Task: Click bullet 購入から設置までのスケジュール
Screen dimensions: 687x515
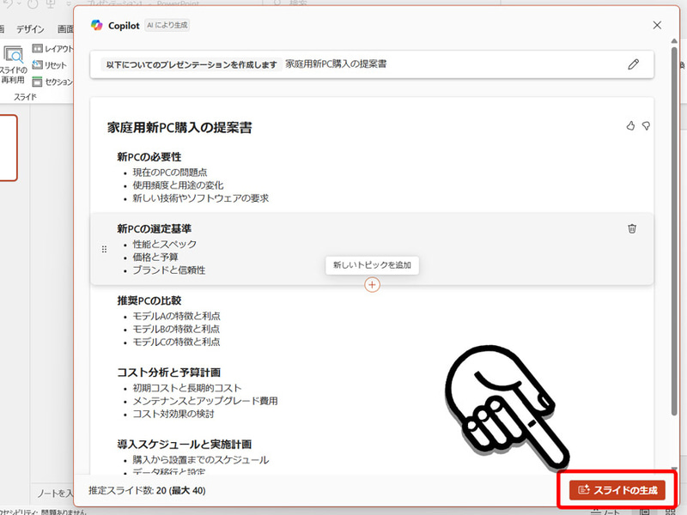Action: coord(201,460)
